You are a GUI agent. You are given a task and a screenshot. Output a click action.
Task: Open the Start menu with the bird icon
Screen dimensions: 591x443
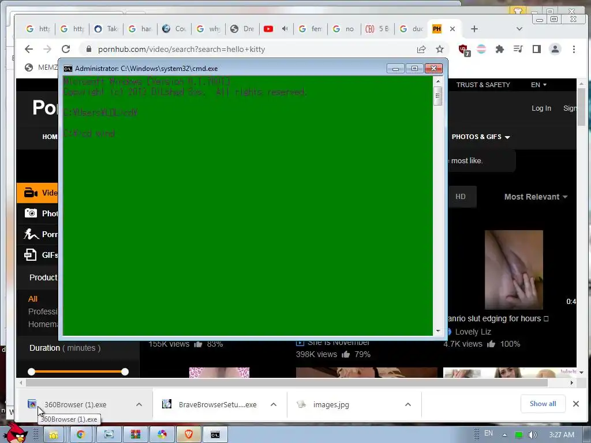click(14, 433)
